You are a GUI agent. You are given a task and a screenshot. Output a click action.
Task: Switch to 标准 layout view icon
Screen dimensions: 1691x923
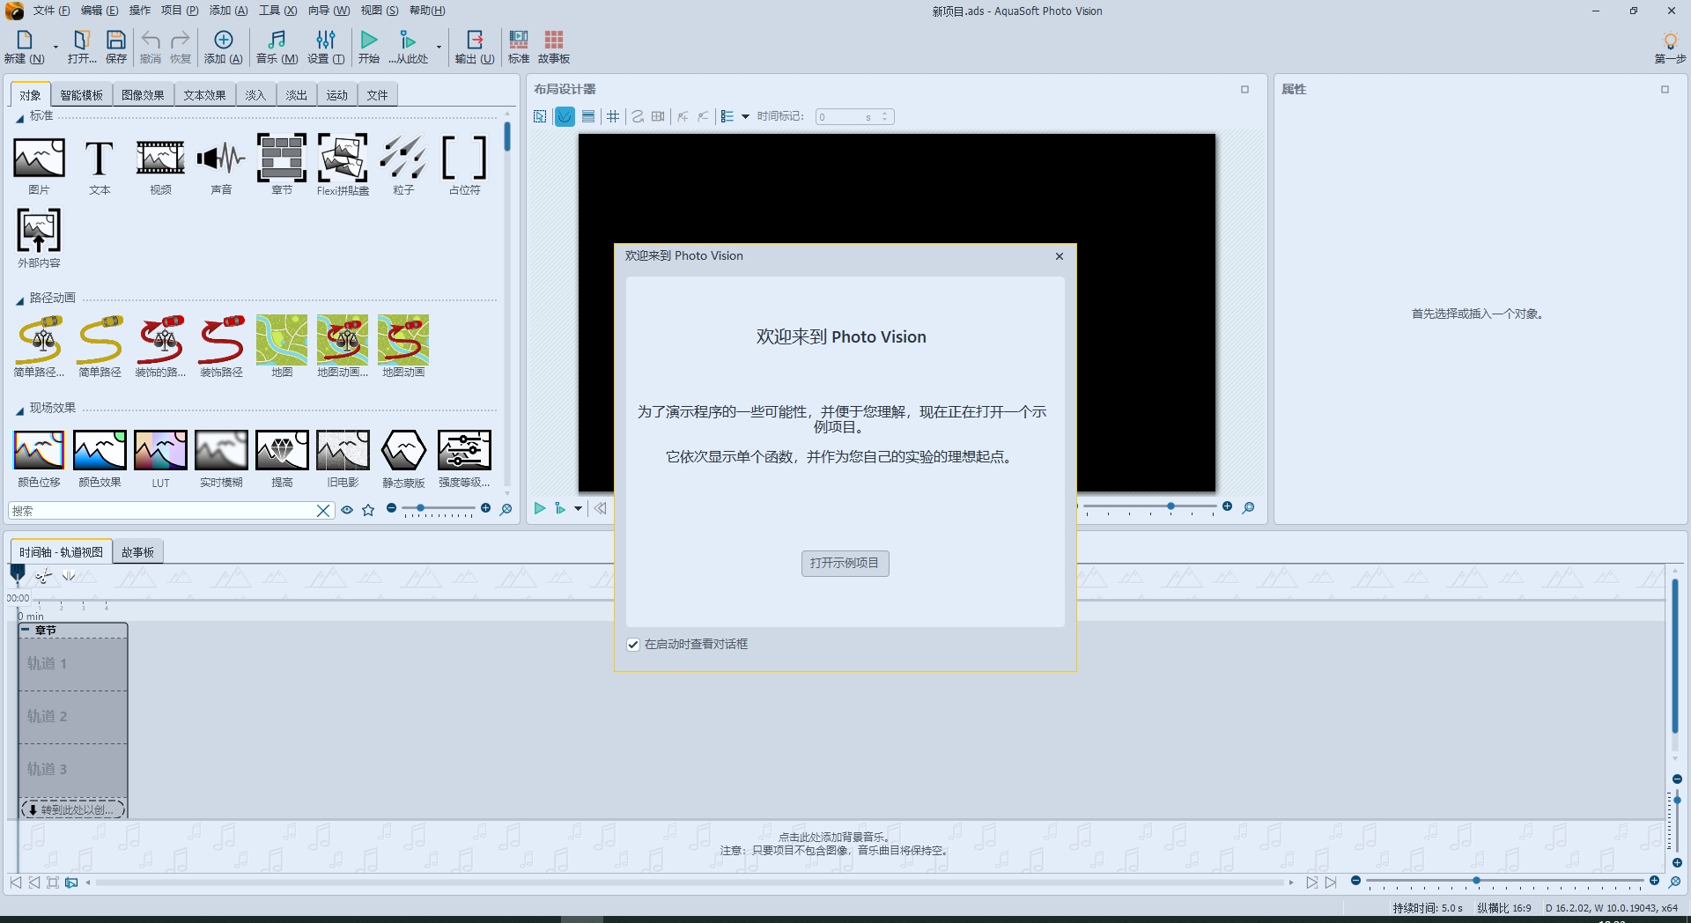tap(519, 40)
